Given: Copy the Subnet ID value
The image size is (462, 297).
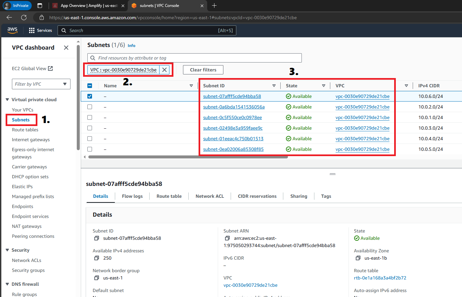Looking at the screenshot, I should 97,238.
